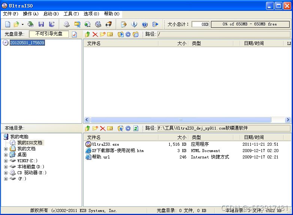The image size is (293, 215).
Task: Click Rename icon in disc toolbar
Action: click(x=110, y=34)
